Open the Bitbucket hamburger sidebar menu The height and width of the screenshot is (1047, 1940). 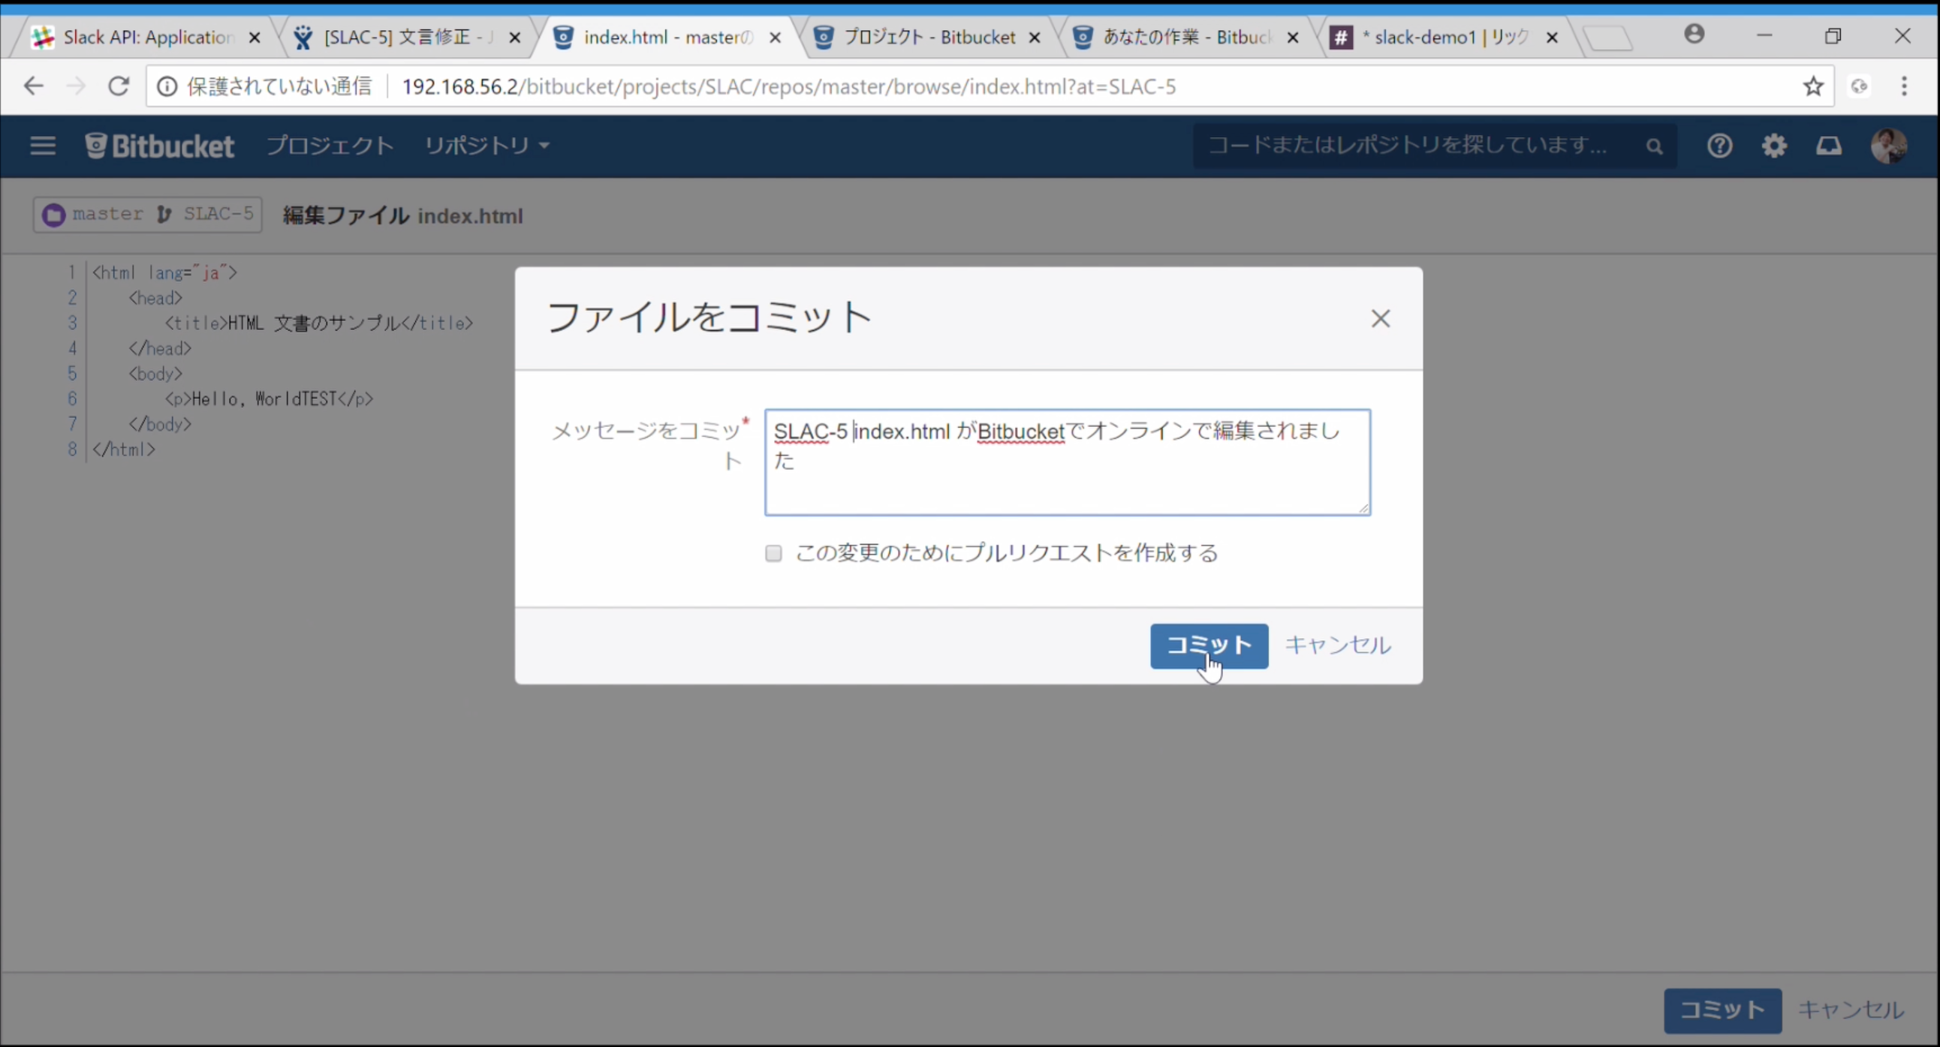point(43,146)
